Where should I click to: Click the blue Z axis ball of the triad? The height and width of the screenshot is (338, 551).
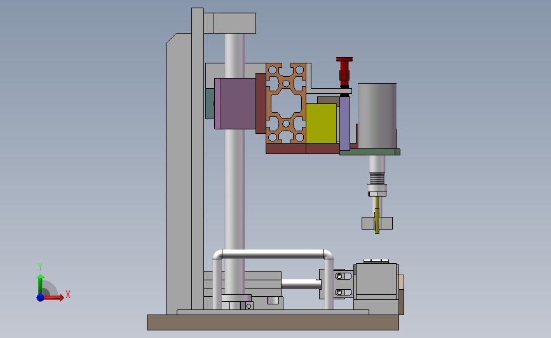pos(40,297)
